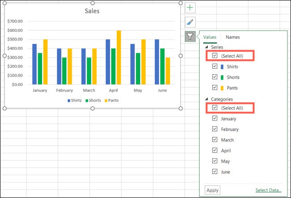Click the yellow Pants legend marker

point(106,100)
